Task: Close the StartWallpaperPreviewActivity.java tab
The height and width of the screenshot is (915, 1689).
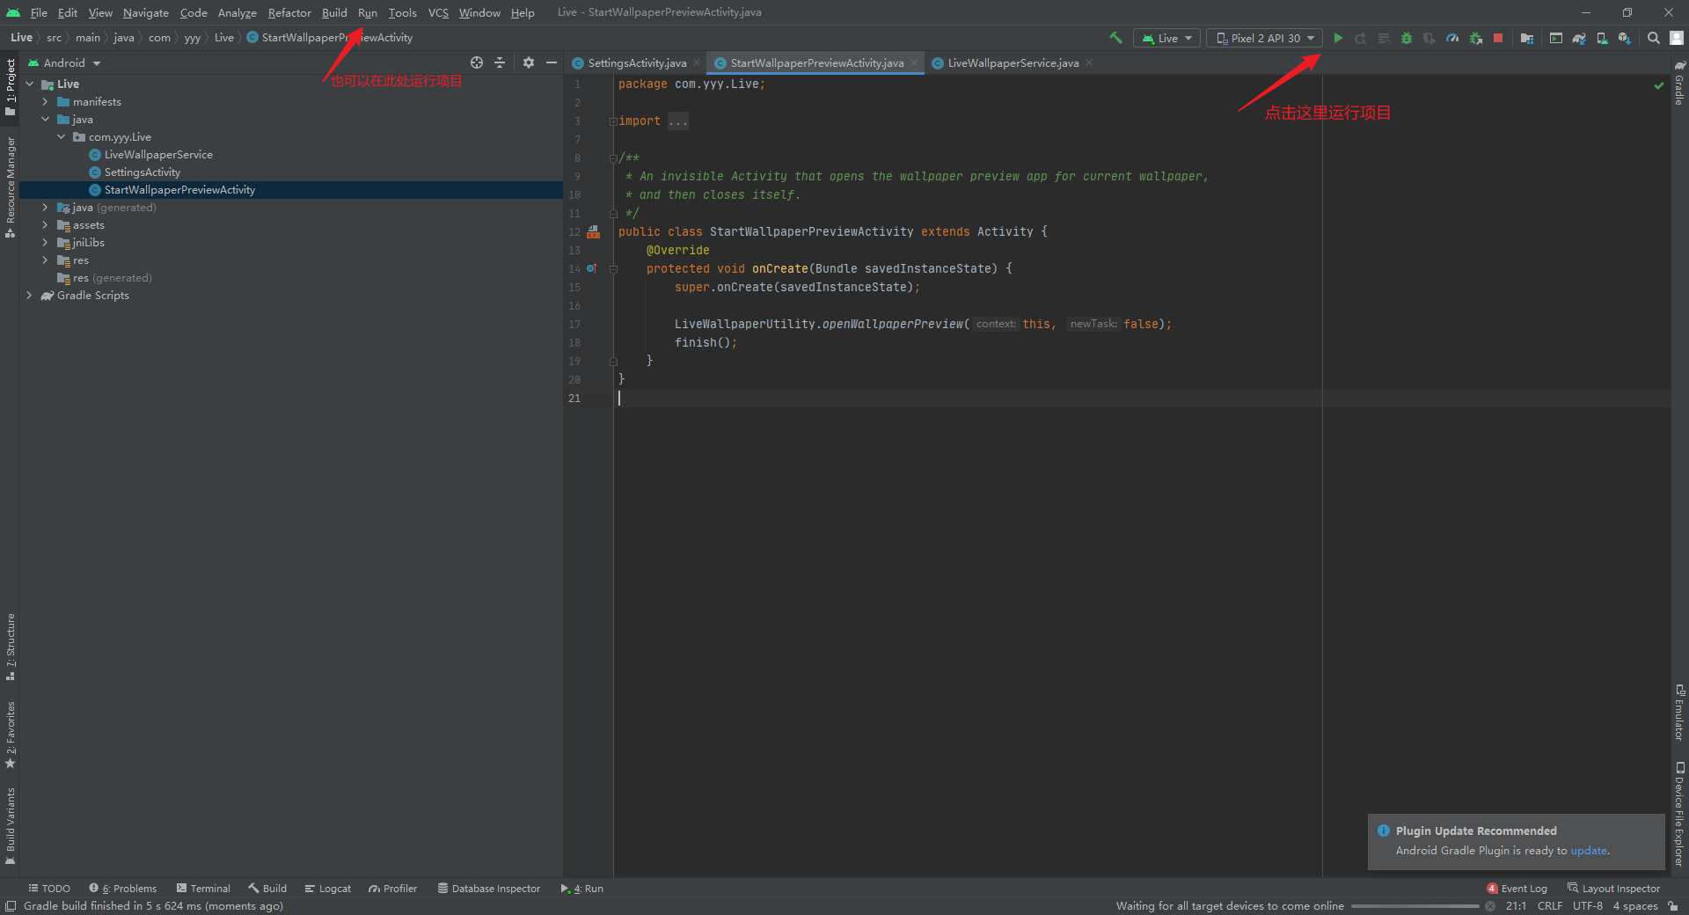Action: 915,62
